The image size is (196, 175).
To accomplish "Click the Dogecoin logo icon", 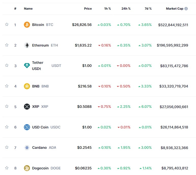I will pyautogui.click(x=27, y=168).
